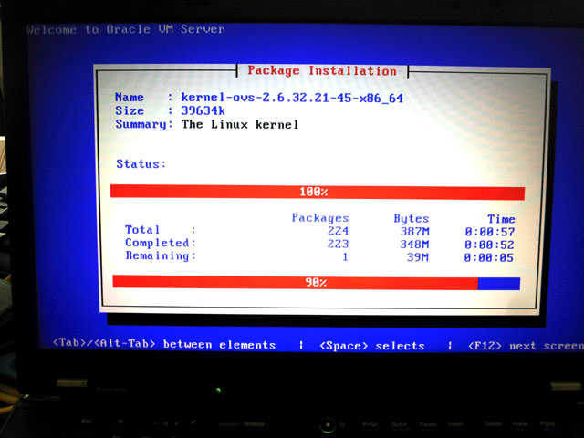This screenshot has width=584, height=438.
Task: Click the F12 next screen hint
Action: click(x=526, y=346)
